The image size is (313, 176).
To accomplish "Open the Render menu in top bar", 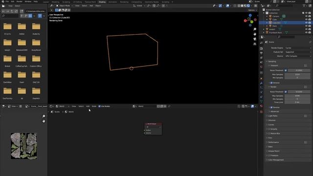I will [x=20, y=1].
